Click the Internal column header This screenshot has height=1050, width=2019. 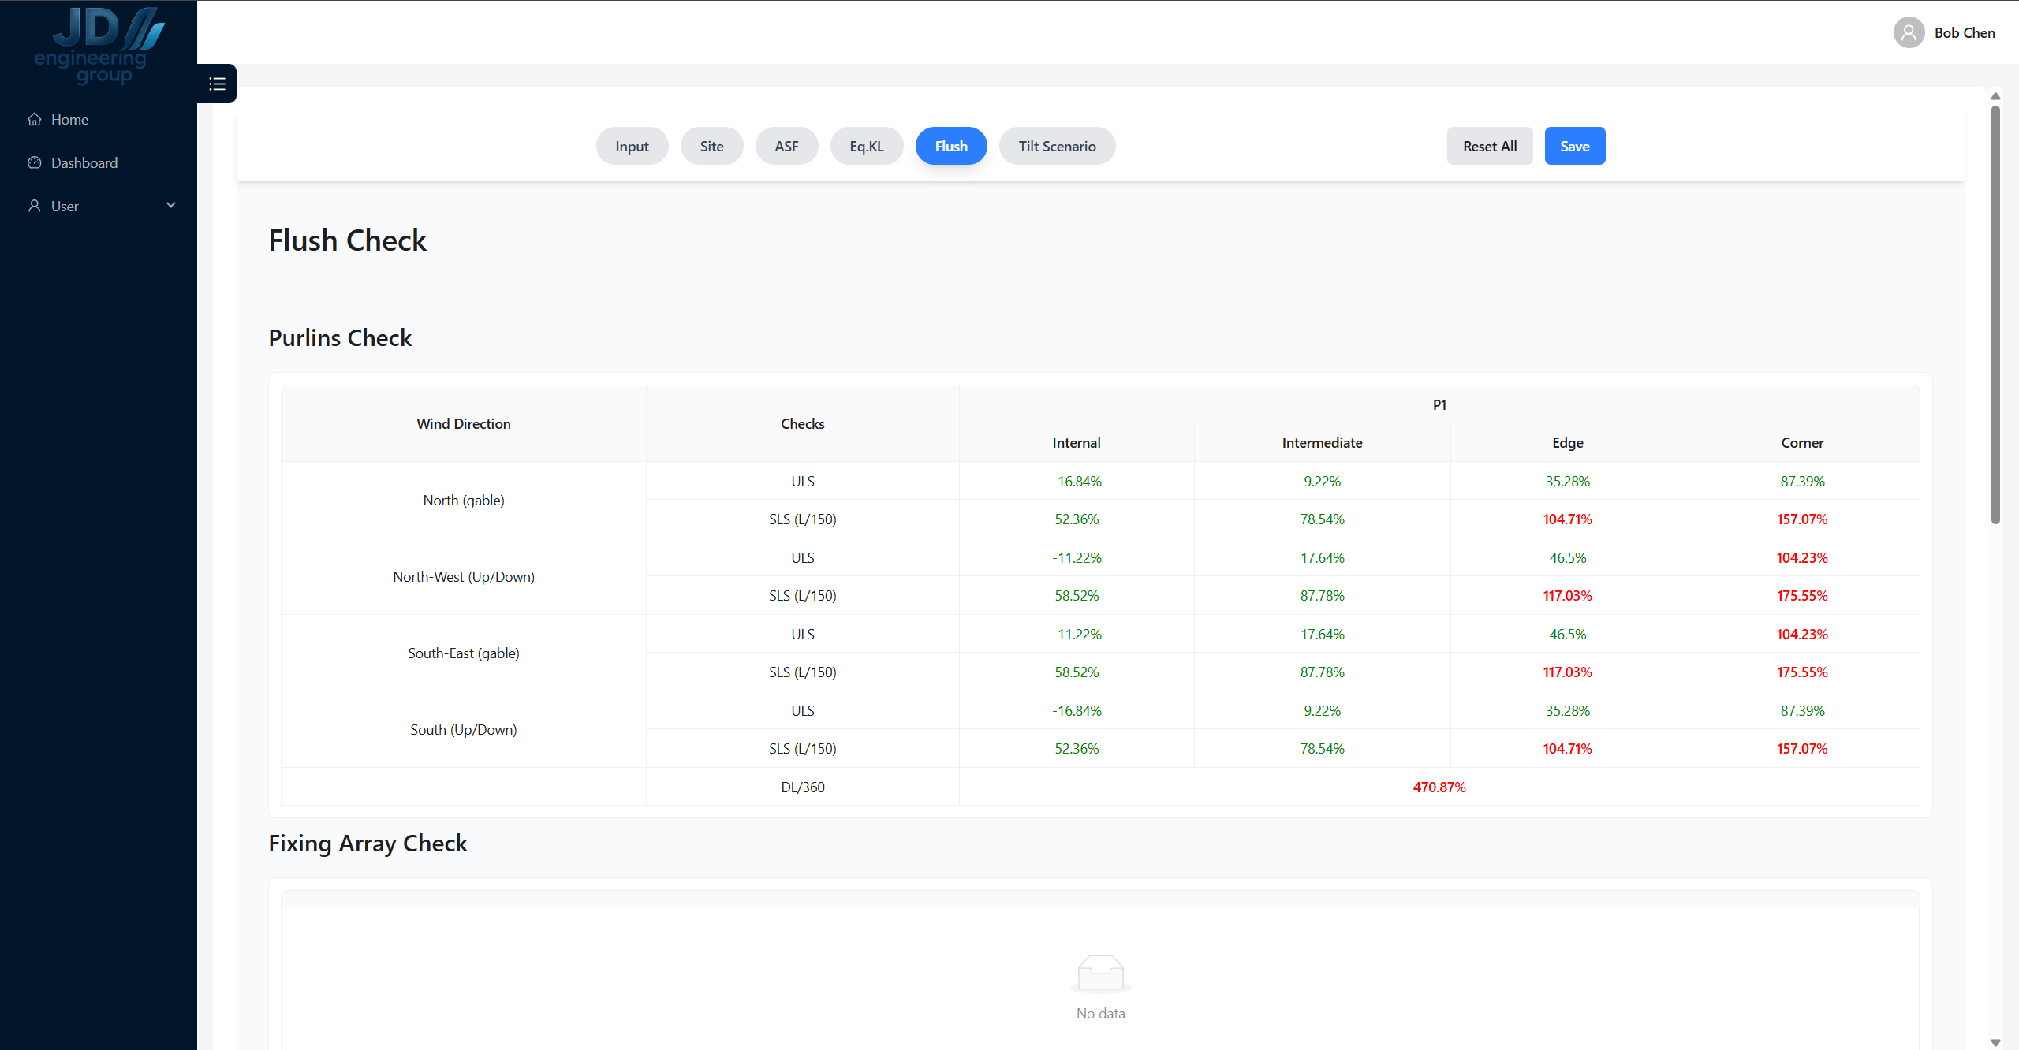[1077, 442]
